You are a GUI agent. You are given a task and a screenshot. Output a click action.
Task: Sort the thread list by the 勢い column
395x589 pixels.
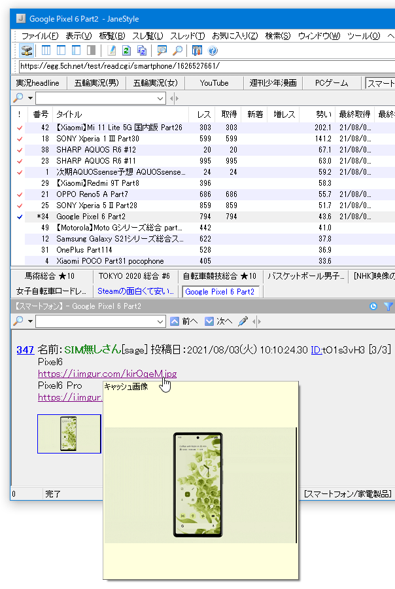click(317, 114)
